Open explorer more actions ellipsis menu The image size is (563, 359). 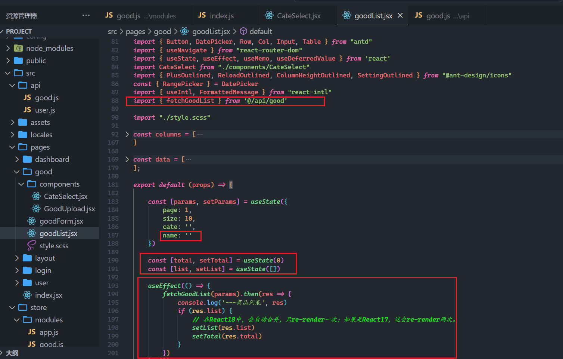click(86, 16)
